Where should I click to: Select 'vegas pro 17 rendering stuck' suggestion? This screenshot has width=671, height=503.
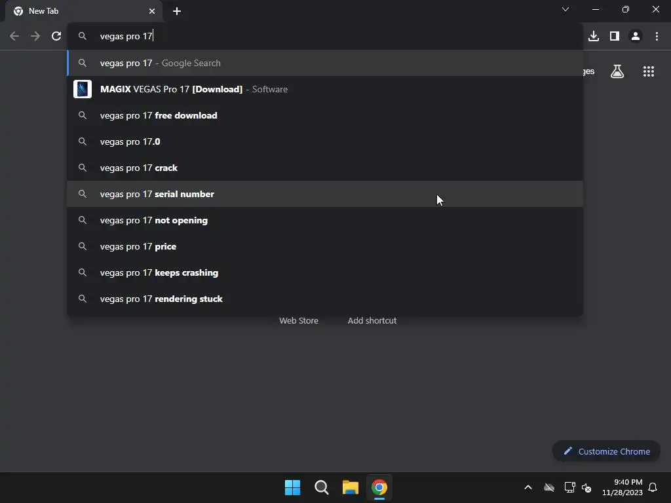(325, 299)
